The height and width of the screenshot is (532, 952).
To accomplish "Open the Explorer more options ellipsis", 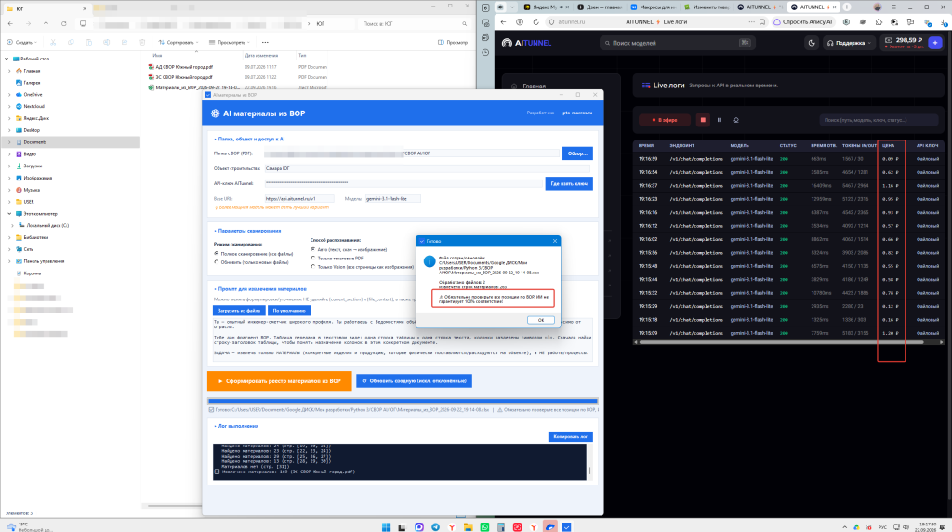I will click(x=265, y=43).
